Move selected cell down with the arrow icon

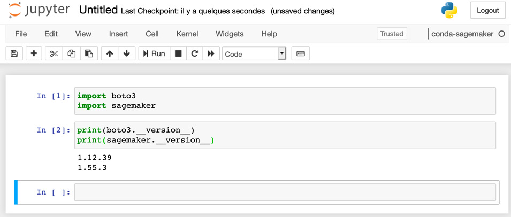click(x=127, y=53)
